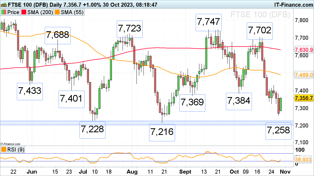Click the Price legend candlestick icon

[x=4, y=12]
